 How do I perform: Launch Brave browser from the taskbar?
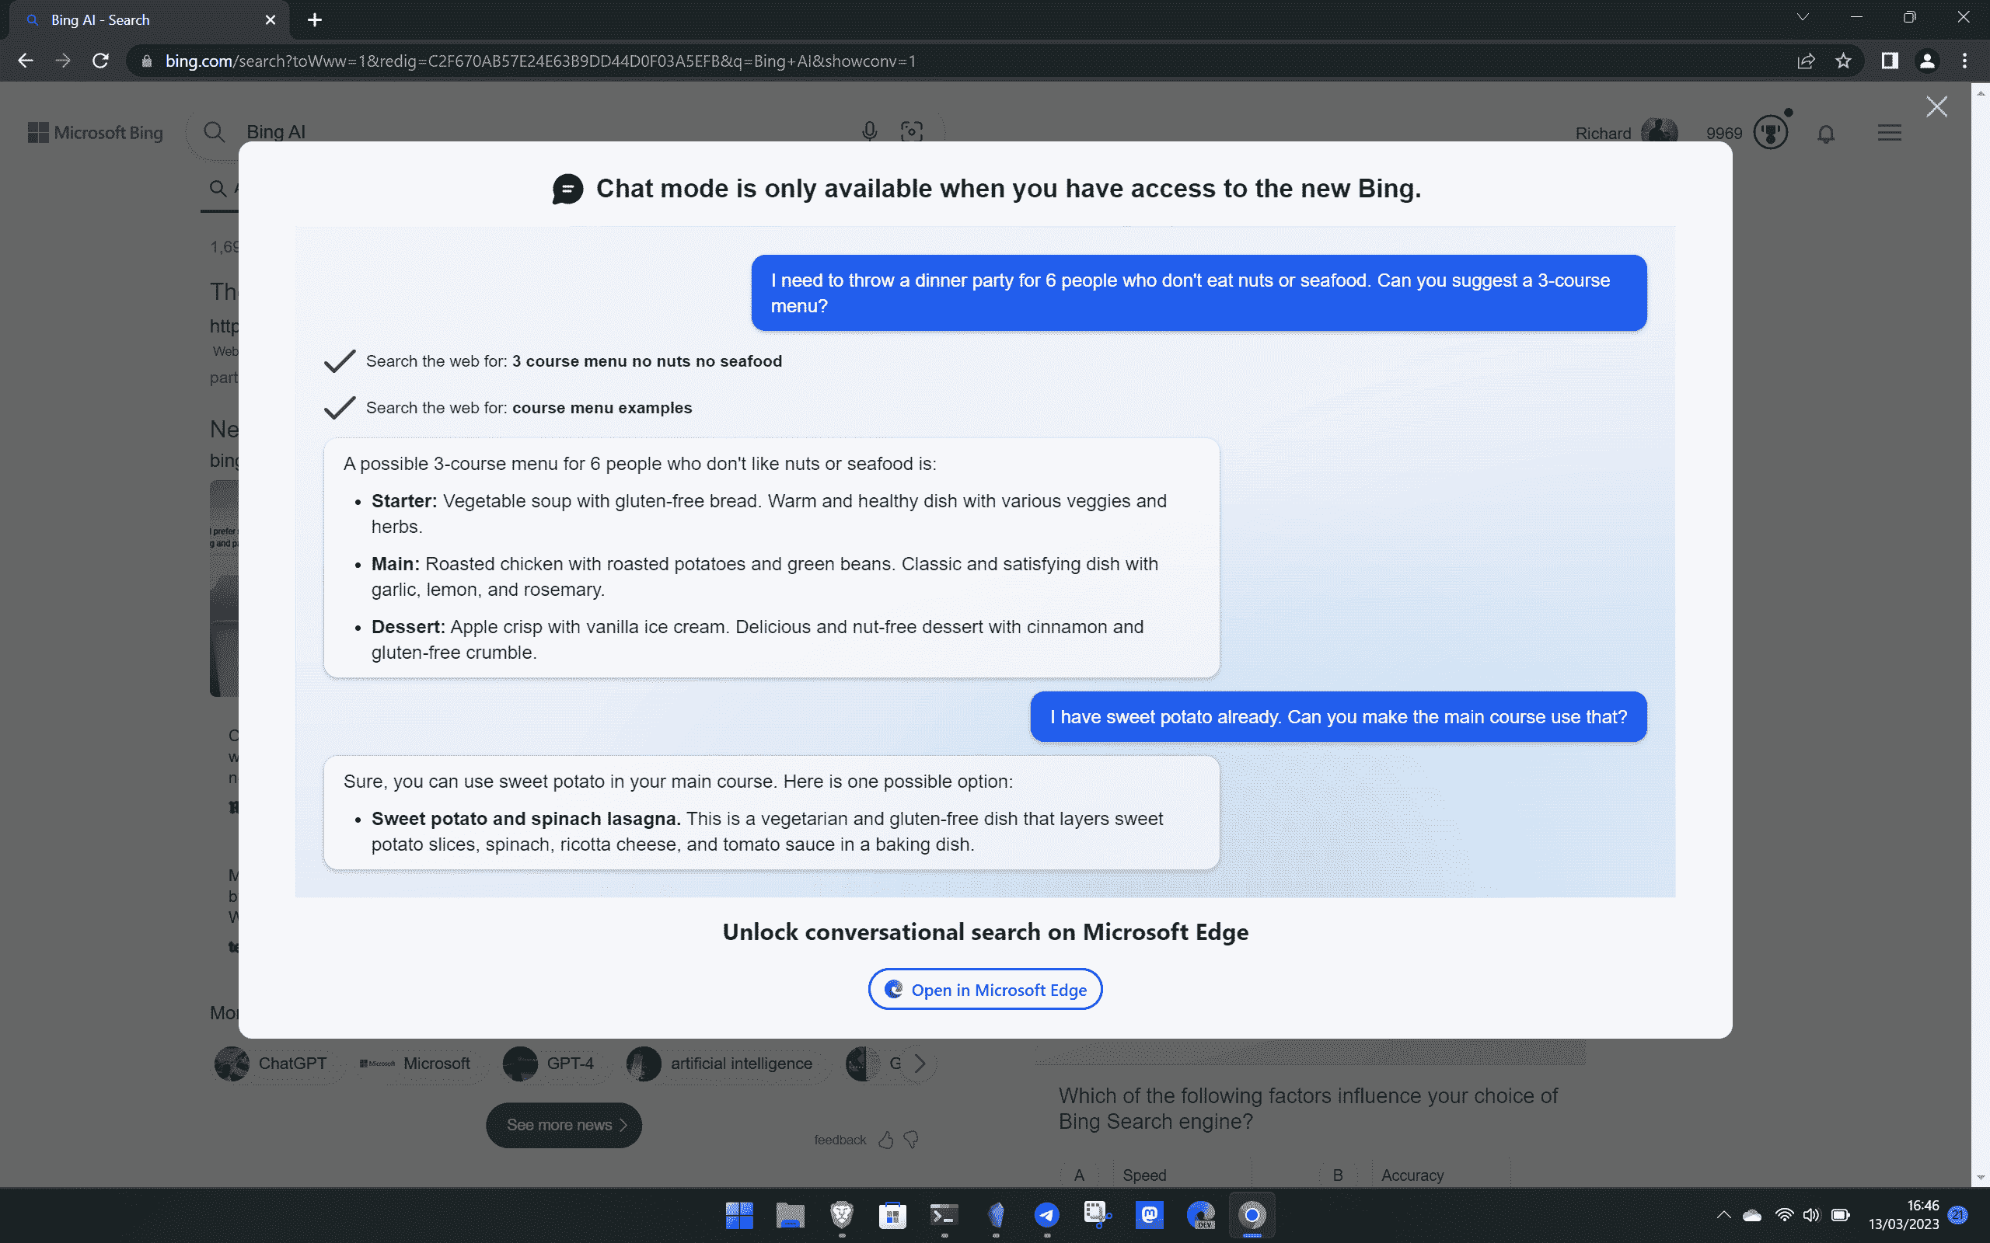[x=841, y=1215]
